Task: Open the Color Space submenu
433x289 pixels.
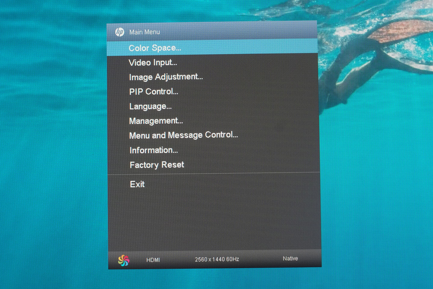Action: coord(154,48)
